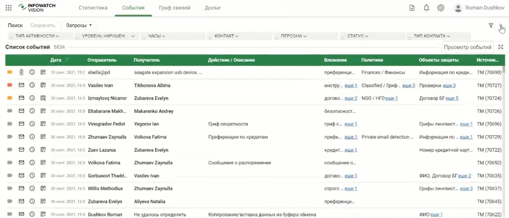Click the Вложения column header
This screenshot has height=218, width=509.
[335, 60]
